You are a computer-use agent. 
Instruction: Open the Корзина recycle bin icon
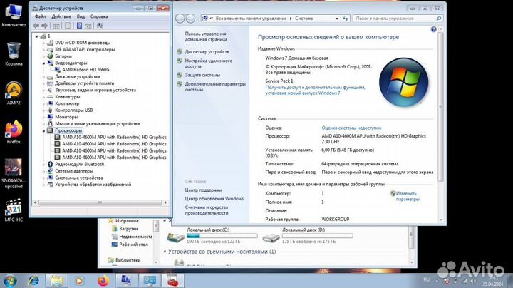(x=14, y=54)
